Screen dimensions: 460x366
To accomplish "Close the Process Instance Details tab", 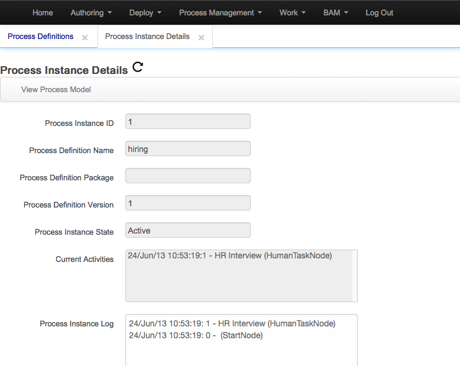I will click(201, 37).
